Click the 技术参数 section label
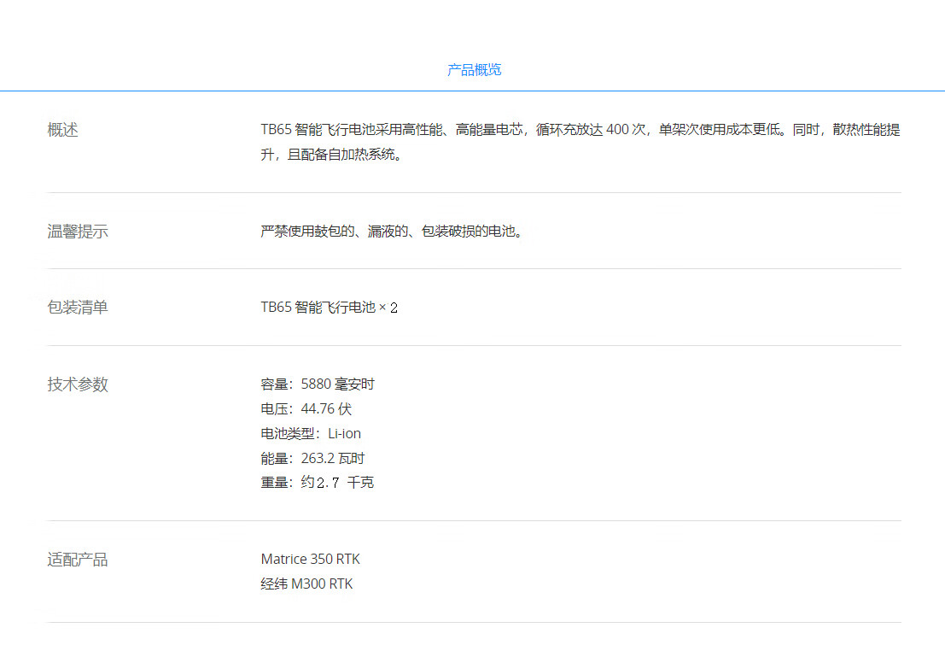 tap(78, 384)
